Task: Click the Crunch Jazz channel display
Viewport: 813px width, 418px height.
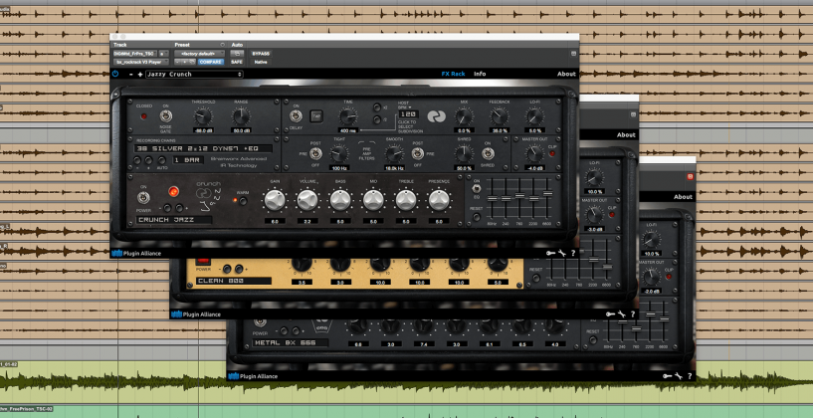Action: click(x=174, y=220)
